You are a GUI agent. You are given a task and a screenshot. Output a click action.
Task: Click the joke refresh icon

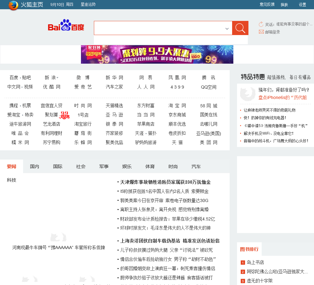pyautogui.click(x=261, y=24)
